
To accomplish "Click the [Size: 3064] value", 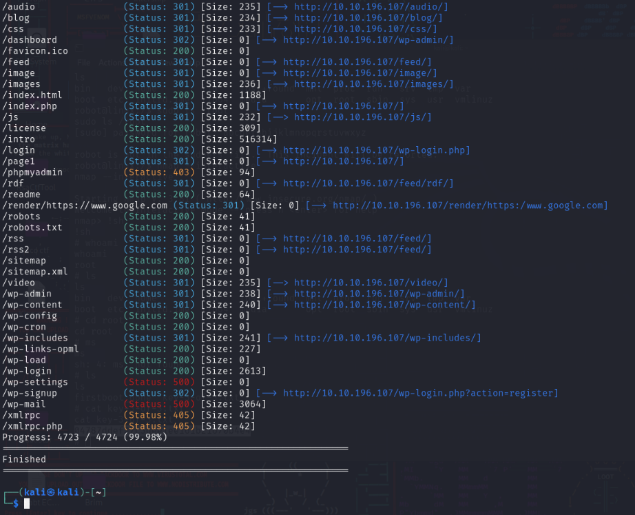I will coord(233,404).
